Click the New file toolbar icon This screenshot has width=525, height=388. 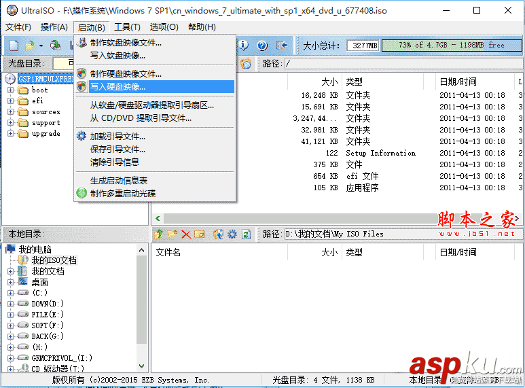click(x=14, y=46)
